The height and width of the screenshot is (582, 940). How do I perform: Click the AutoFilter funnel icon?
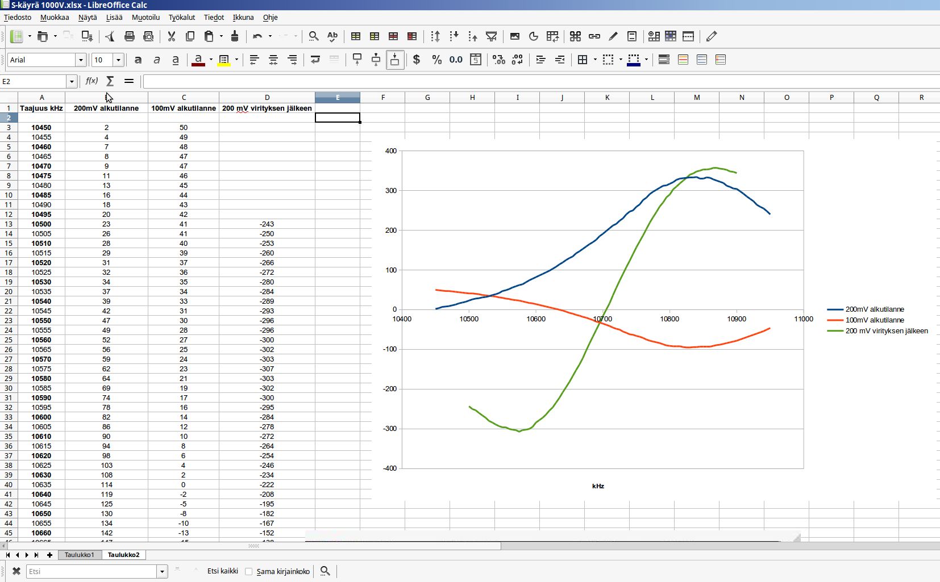491,36
